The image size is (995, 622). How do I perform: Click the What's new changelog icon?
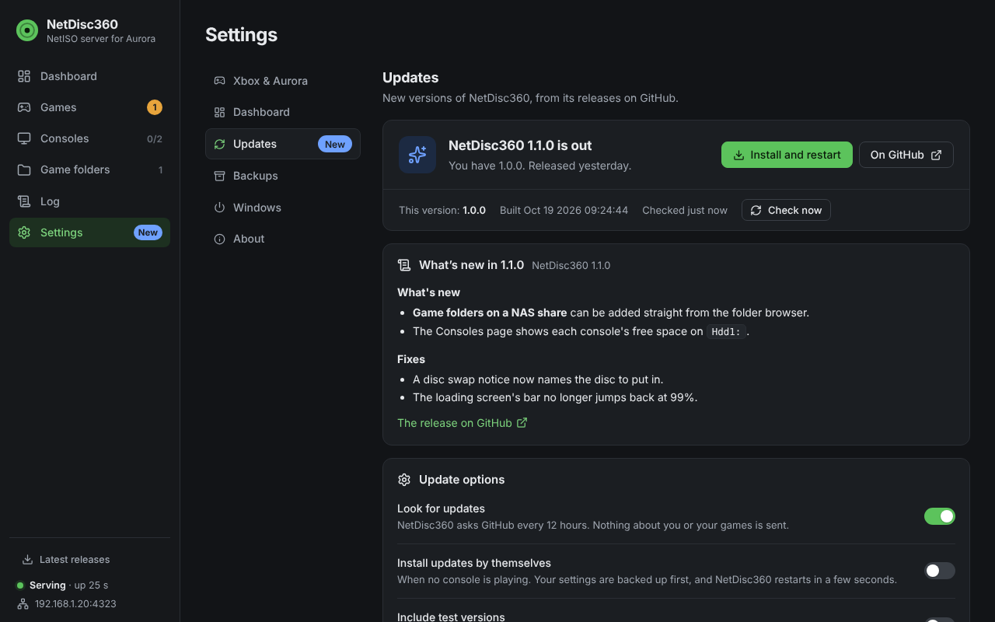[x=404, y=265]
